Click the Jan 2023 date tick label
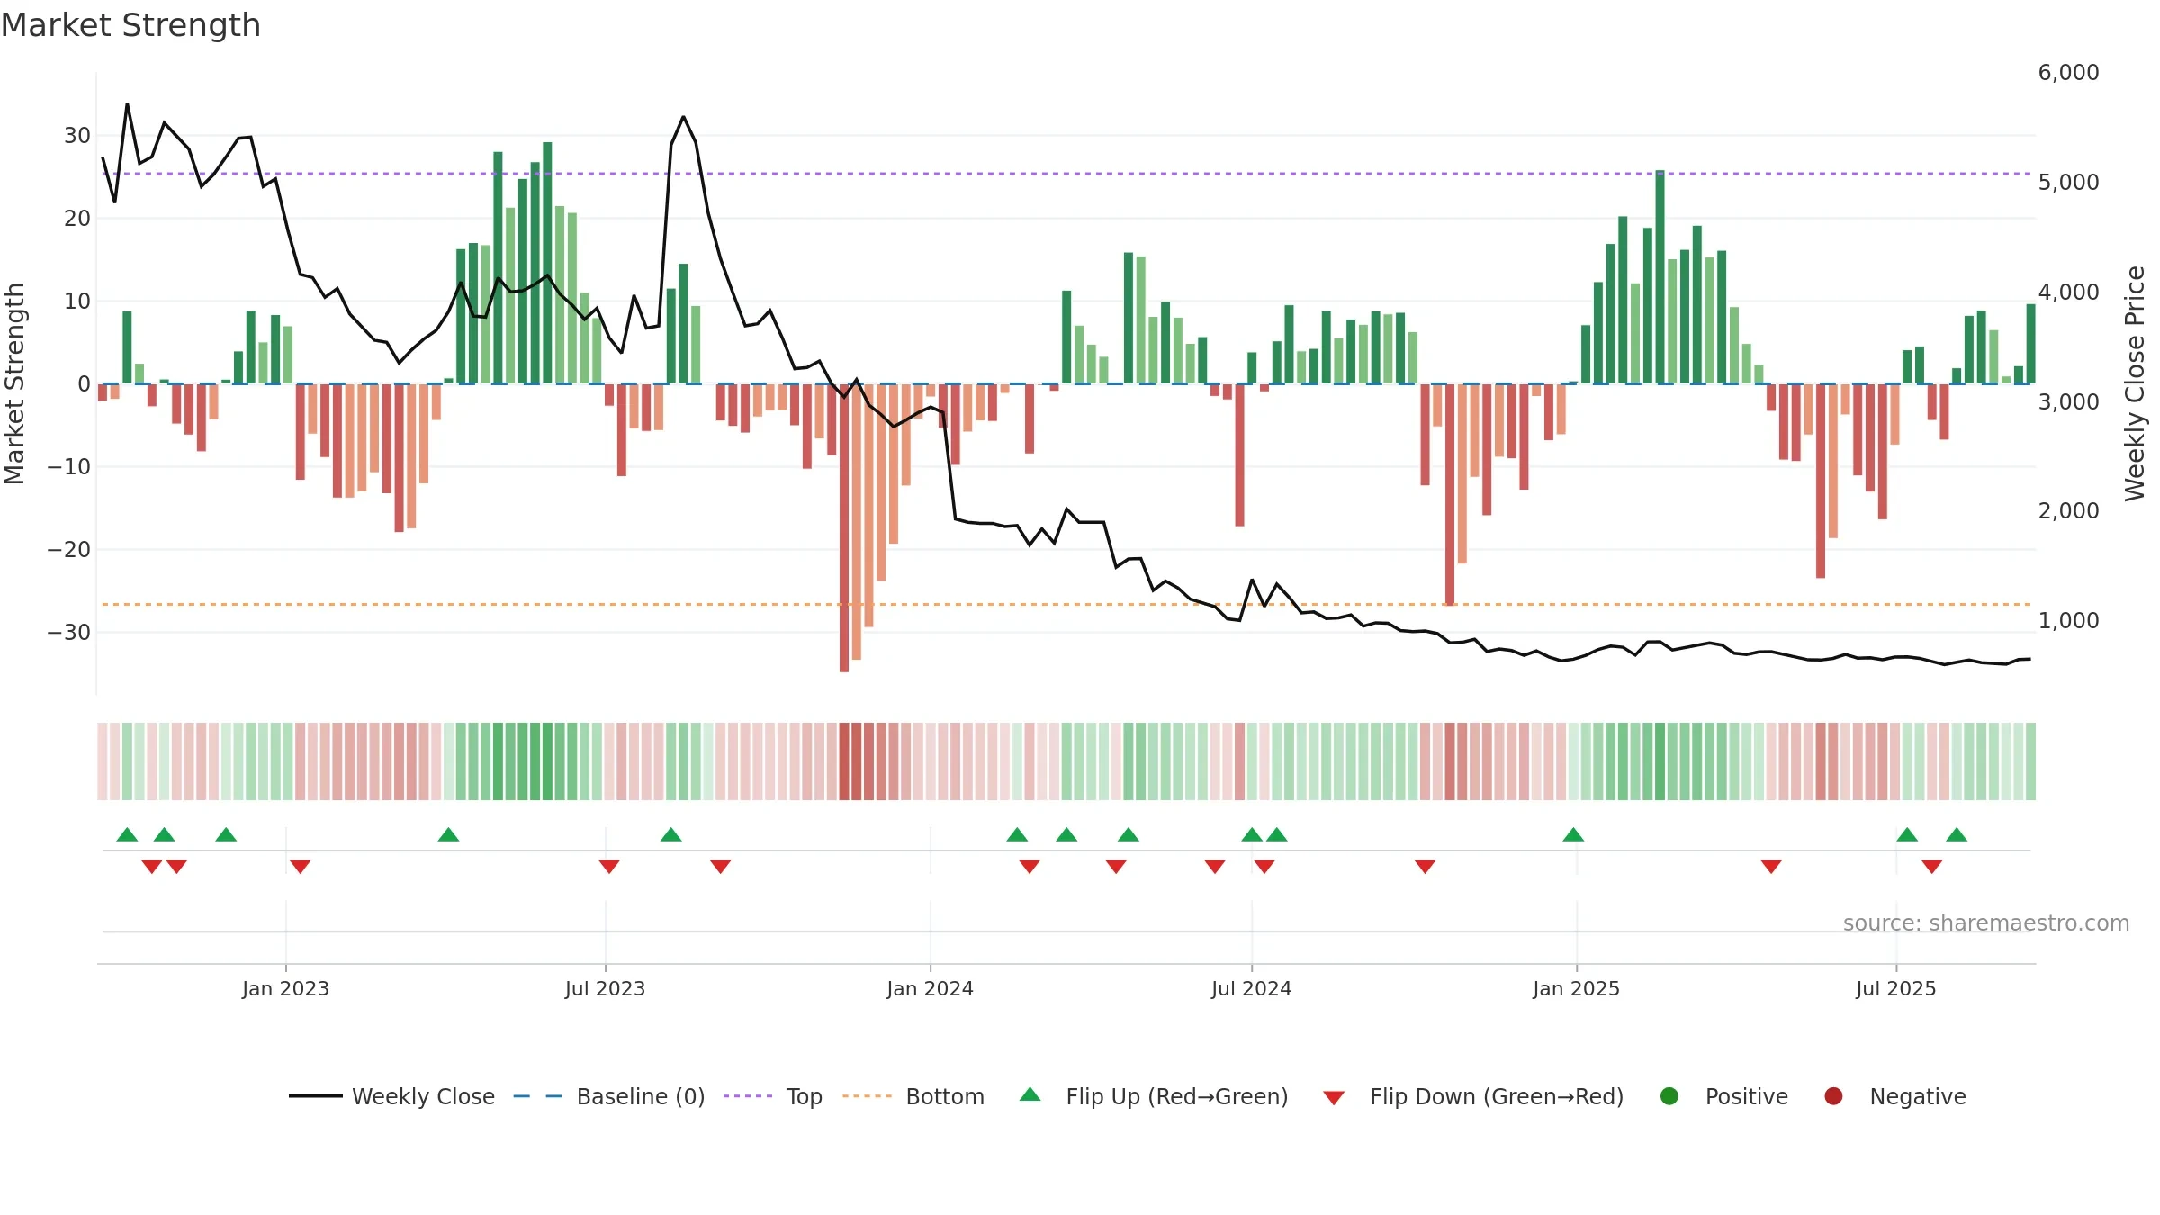This screenshot has width=2160, height=1215. (285, 988)
